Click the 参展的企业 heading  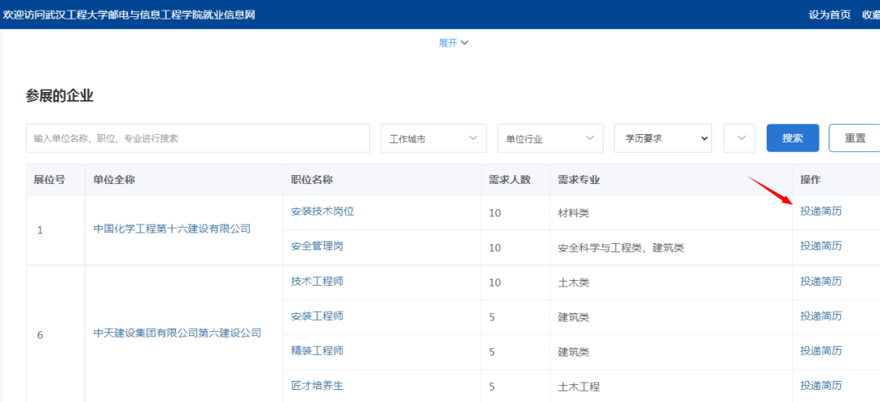click(59, 97)
